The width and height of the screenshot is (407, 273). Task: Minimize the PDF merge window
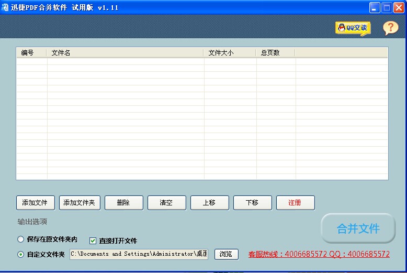coord(375,7)
